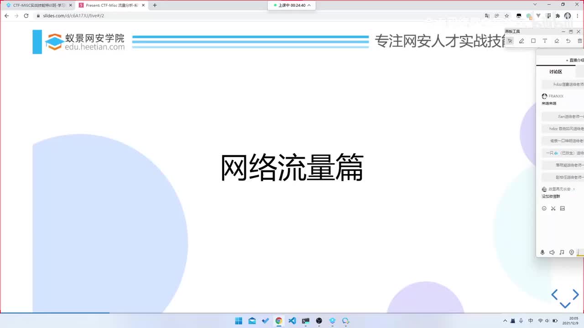Open the To Do checkmark taskbar app
The image size is (584, 328).
(266, 321)
